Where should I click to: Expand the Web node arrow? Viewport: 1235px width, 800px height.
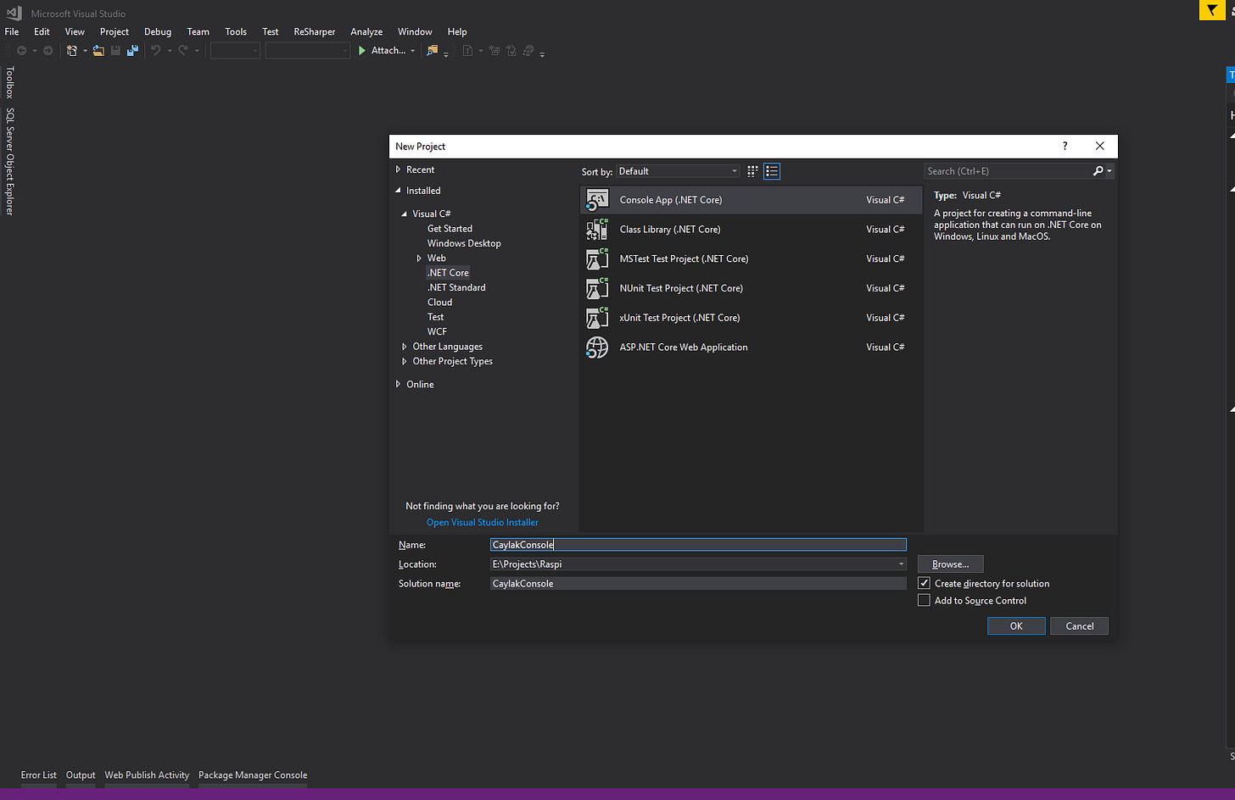tap(419, 258)
